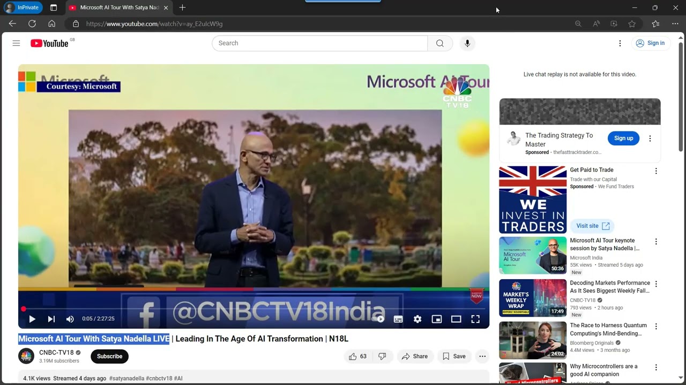Open options for Decoding Markets Performance video

[x=656, y=284]
